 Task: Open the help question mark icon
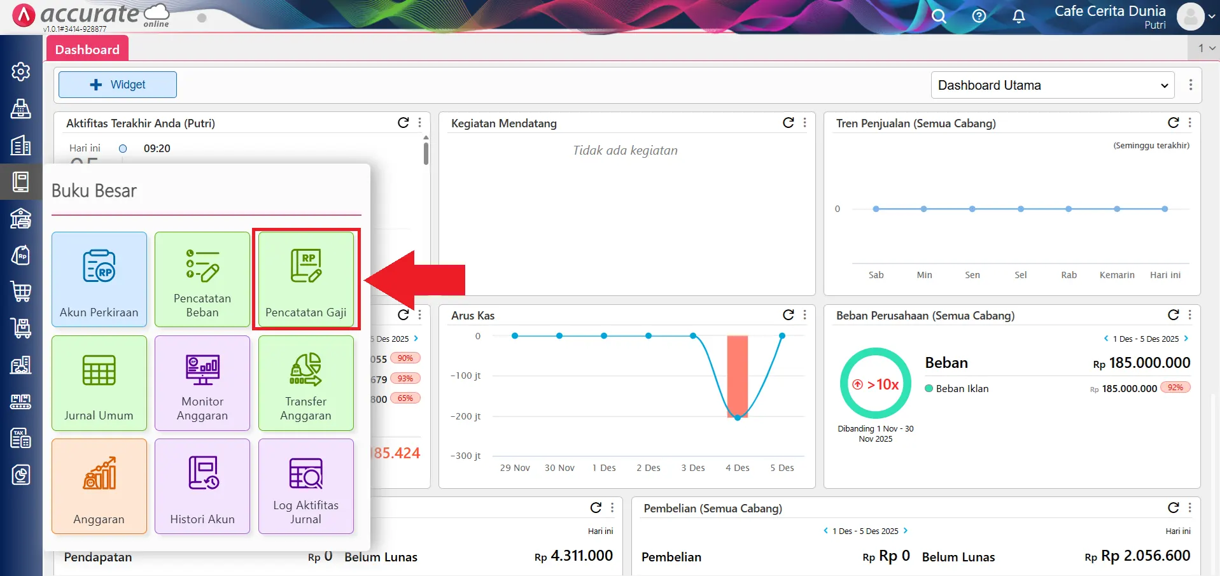(979, 16)
